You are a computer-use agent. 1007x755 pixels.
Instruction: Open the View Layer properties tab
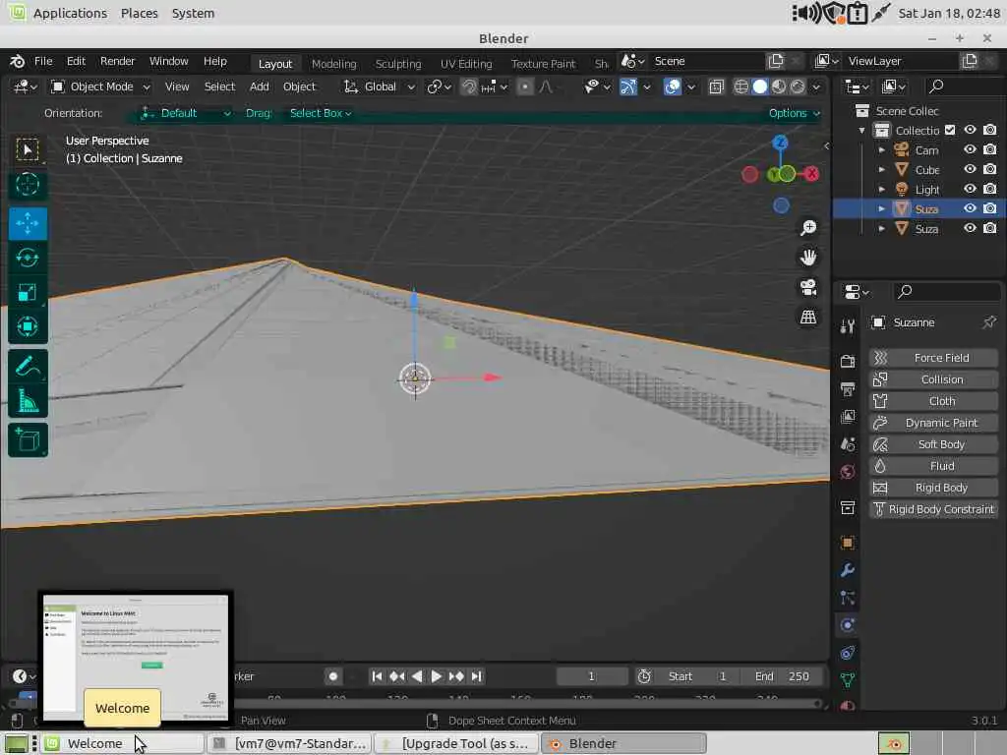(x=847, y=417)
